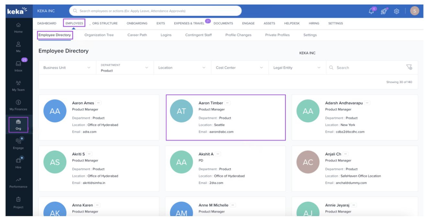Switch to the Organization Tree tab
This screenshot has height=222, width=428.
(x=99, y=35)
